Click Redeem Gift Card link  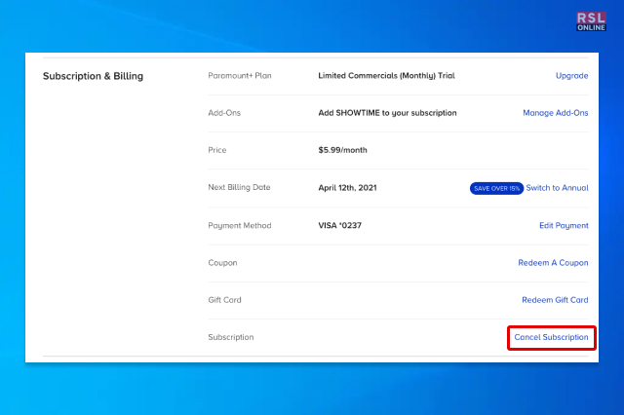(555, 300)
